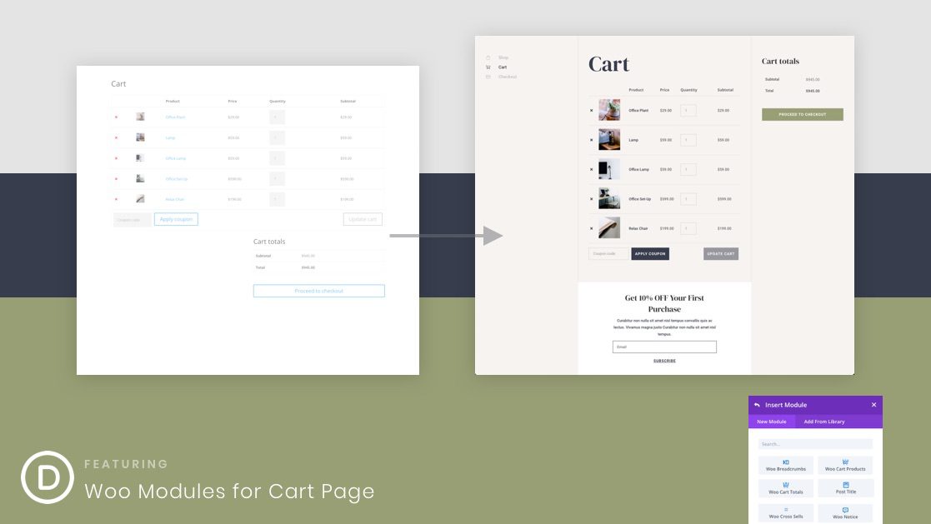Switch to the Add From Library tab

[824, 422]
